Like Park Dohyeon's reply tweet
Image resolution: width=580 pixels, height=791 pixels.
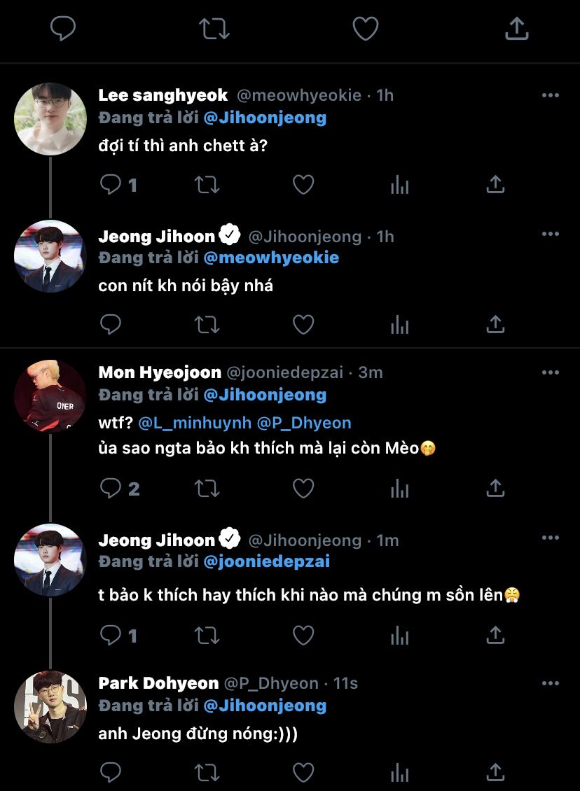tap(303, 772)
